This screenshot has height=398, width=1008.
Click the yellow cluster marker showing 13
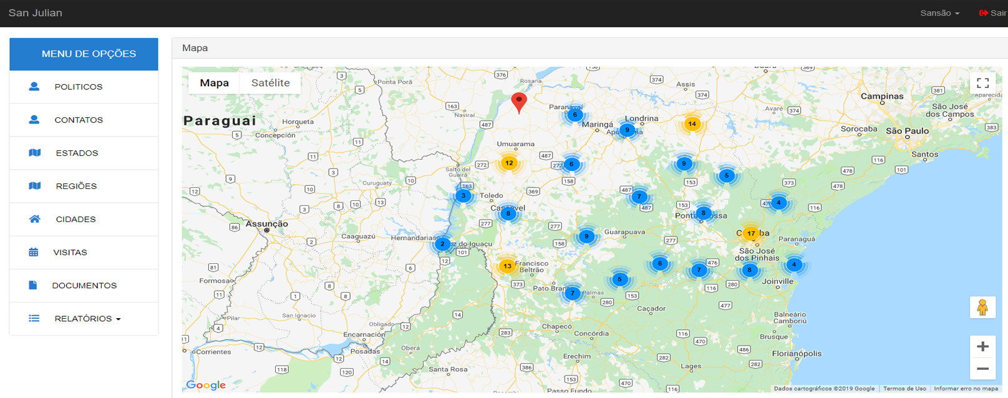point(507,266)
